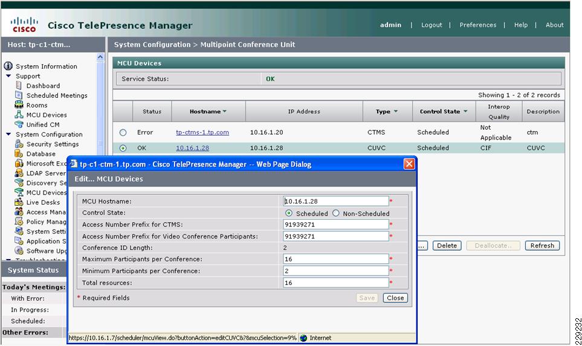The height and width of the screenshot is (346, 582).
Task: Click the Security Settings icon
Action: point(19,144)
